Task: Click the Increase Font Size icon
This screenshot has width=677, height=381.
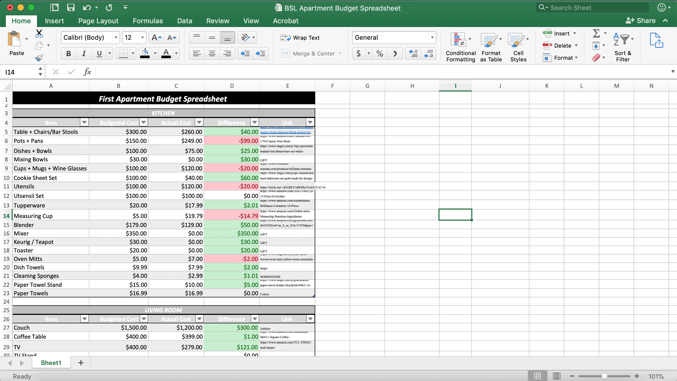Action: click(156, 38)
